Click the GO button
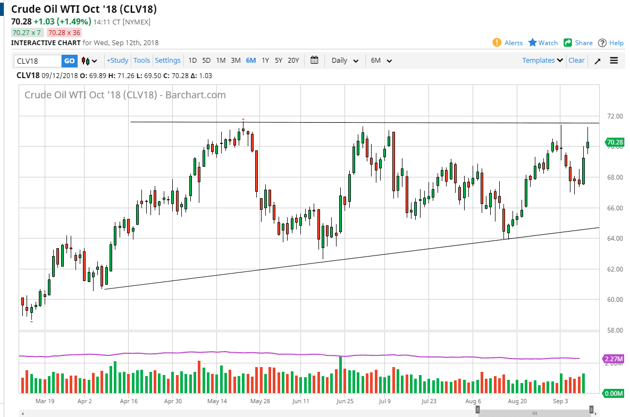 click(x=69, y=61)
